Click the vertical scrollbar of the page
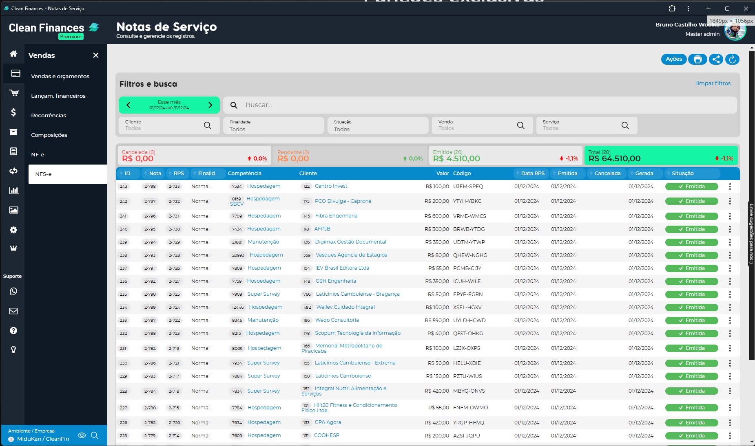 pos(752,205)
